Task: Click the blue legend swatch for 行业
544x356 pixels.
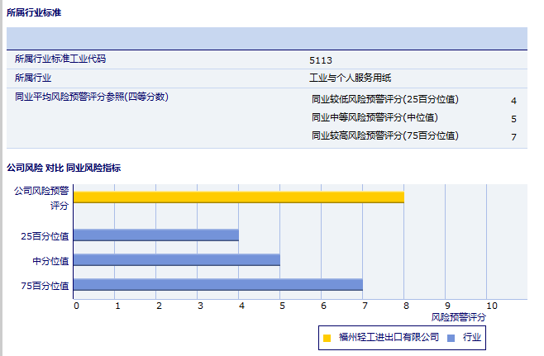Action: (x=451, y=338)
